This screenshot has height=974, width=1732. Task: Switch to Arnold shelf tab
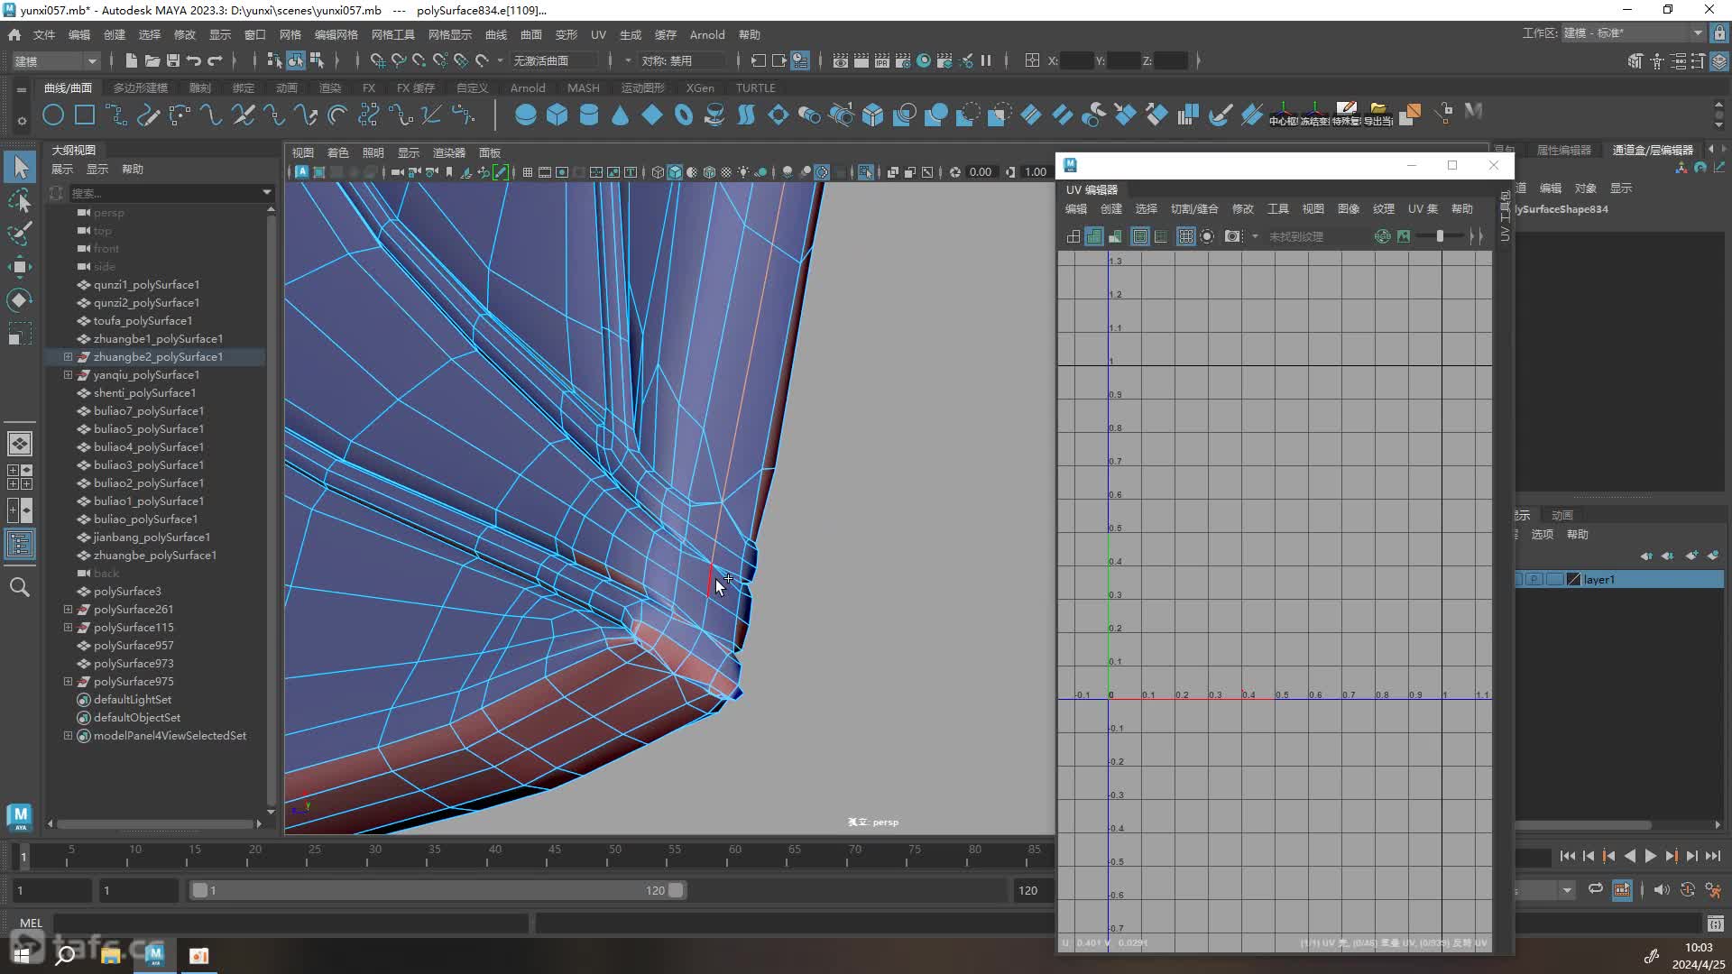pos(528,87)
